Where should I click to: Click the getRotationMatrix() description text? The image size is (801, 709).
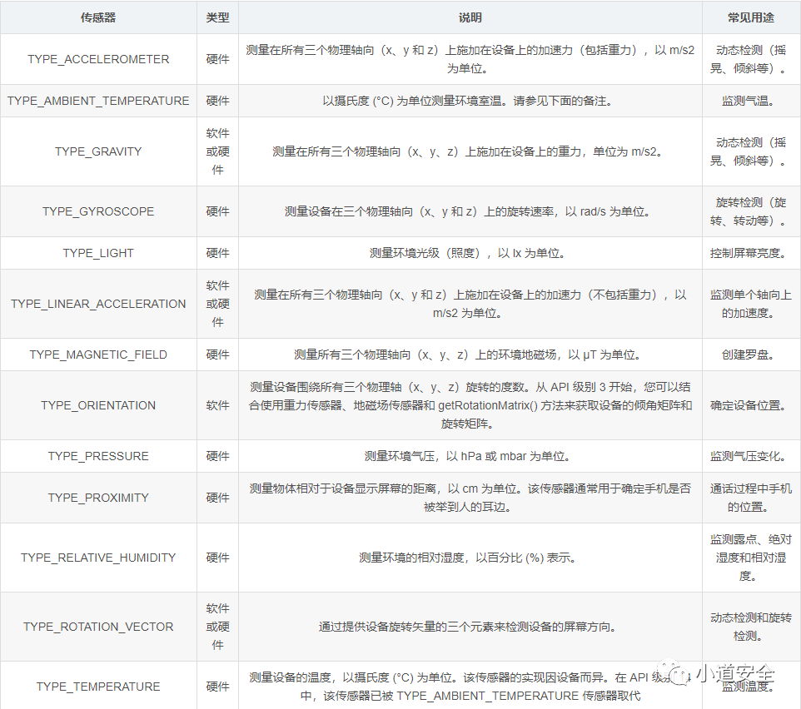point(470,405)
